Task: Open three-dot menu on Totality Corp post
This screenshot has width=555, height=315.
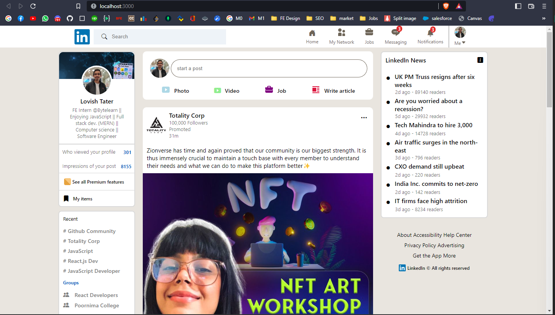Action: pos(364,118)
